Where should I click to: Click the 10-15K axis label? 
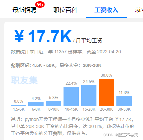71,109
